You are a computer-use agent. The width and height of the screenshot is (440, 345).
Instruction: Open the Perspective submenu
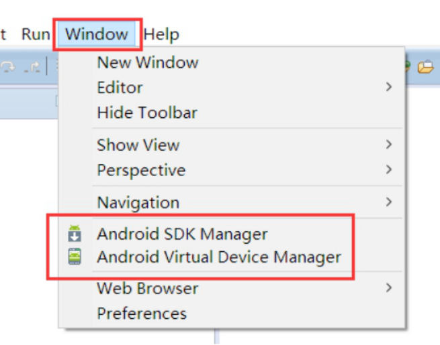click(x=232, y=170)
